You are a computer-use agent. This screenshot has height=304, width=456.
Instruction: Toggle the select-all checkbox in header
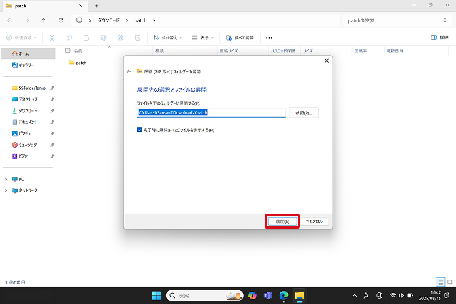click(68, 50)
